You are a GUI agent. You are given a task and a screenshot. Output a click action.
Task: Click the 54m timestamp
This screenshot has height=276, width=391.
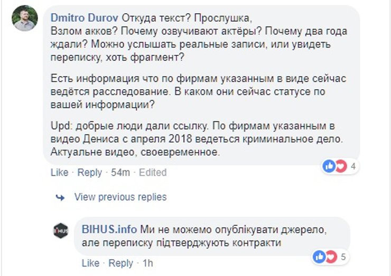[119, 173]
